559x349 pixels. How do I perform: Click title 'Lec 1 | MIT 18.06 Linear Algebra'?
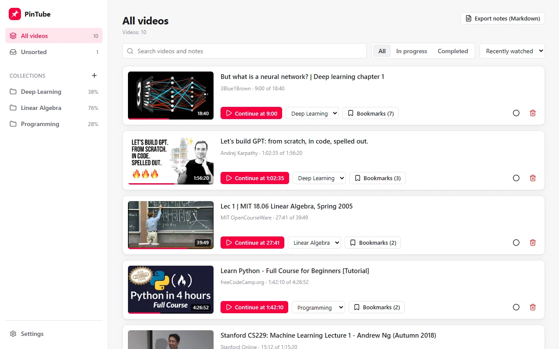pyautogui.click(x=286, y=206)
